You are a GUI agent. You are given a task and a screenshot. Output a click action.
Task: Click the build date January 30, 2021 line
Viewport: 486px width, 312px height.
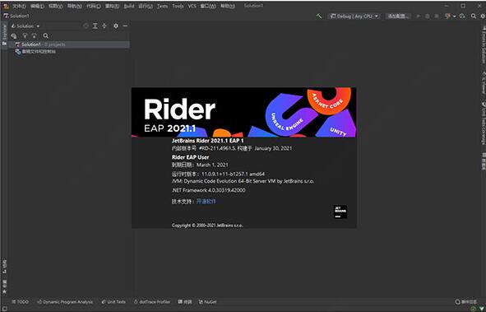pyautogui.click(x=232, y=148)
